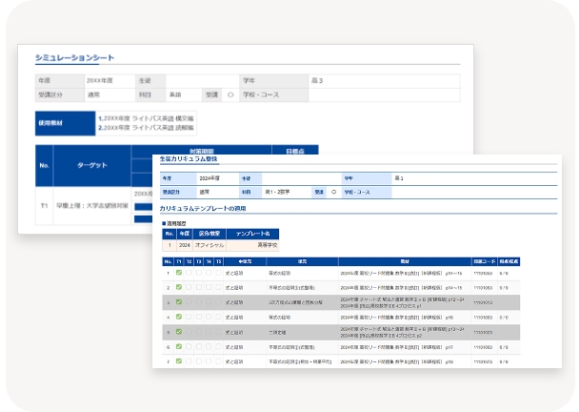
Task: Open the 年度 field showing 2024年度
Action: (x=209, y=177)
